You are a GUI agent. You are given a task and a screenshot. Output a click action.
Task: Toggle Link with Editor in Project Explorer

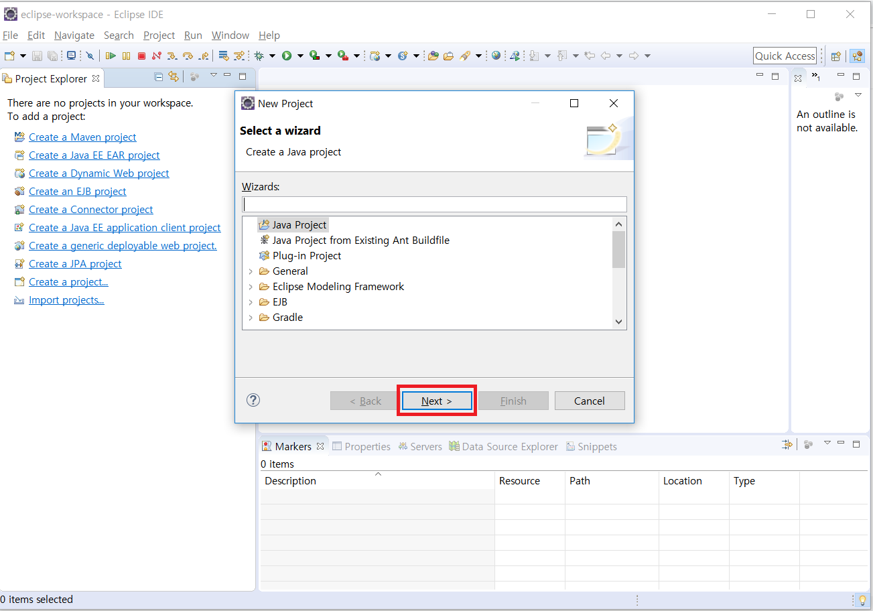pyautogui.click(x=174, y=76)
